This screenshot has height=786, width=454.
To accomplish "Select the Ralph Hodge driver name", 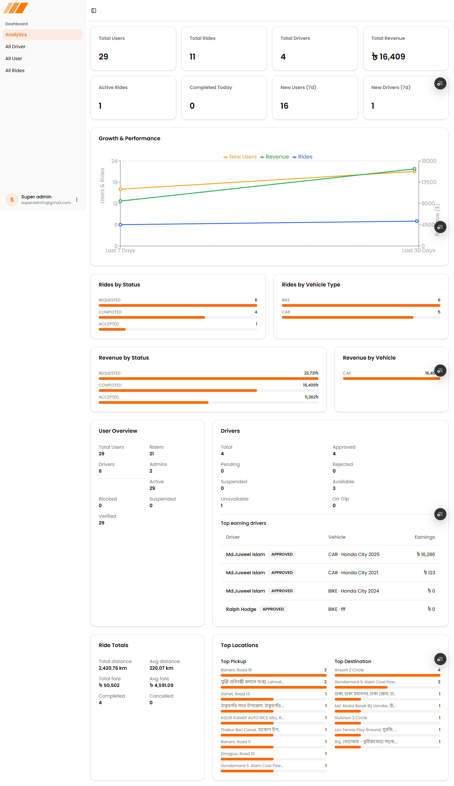I will click(x=241, y=609).
